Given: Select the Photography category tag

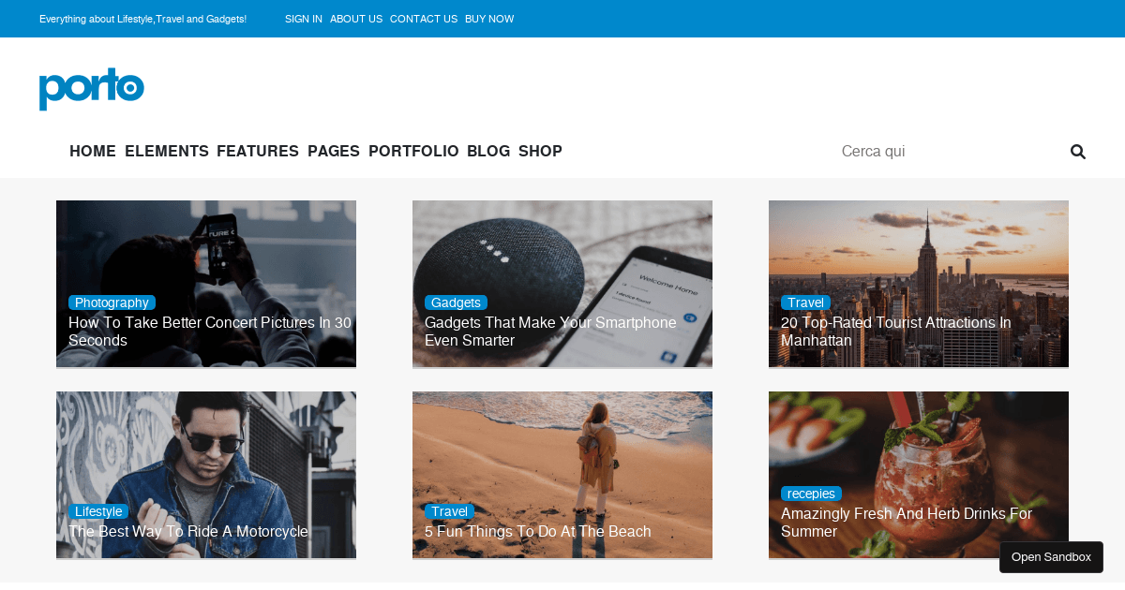Looking at the screenshot, I should pyautogui.click(x=112, y=302).
